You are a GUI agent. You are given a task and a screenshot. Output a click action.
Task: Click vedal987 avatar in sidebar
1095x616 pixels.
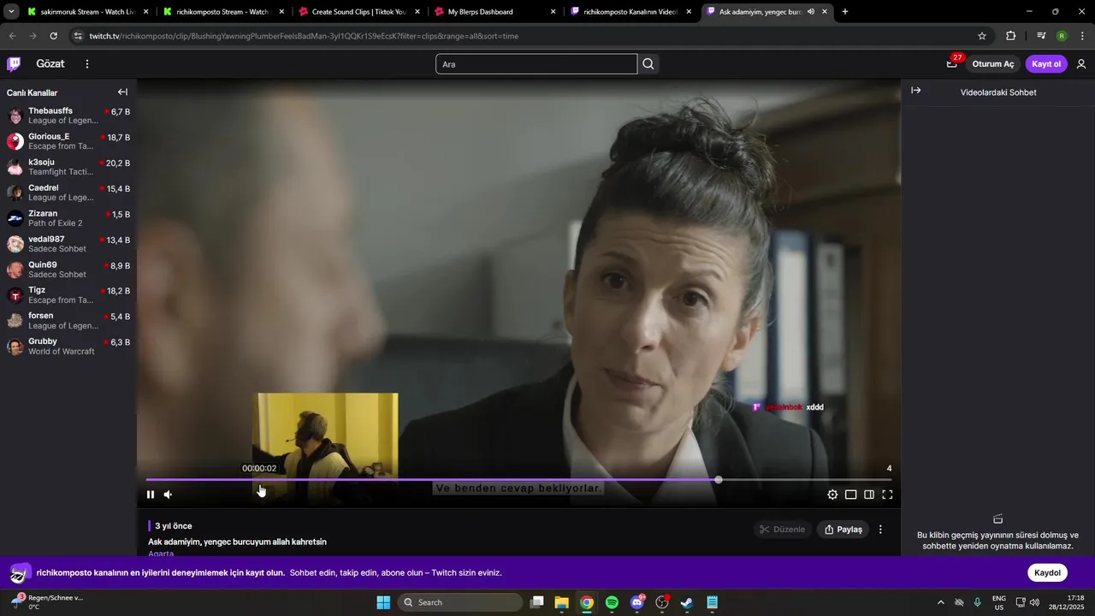15,244
